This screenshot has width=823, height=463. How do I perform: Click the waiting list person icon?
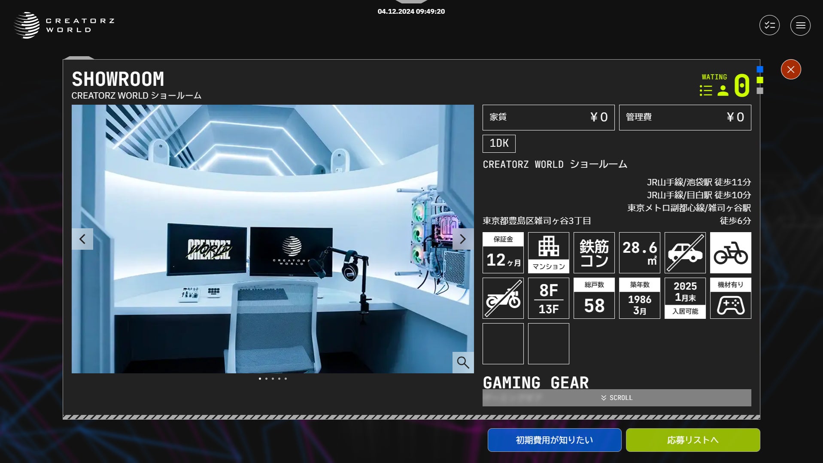click(723, 91)
